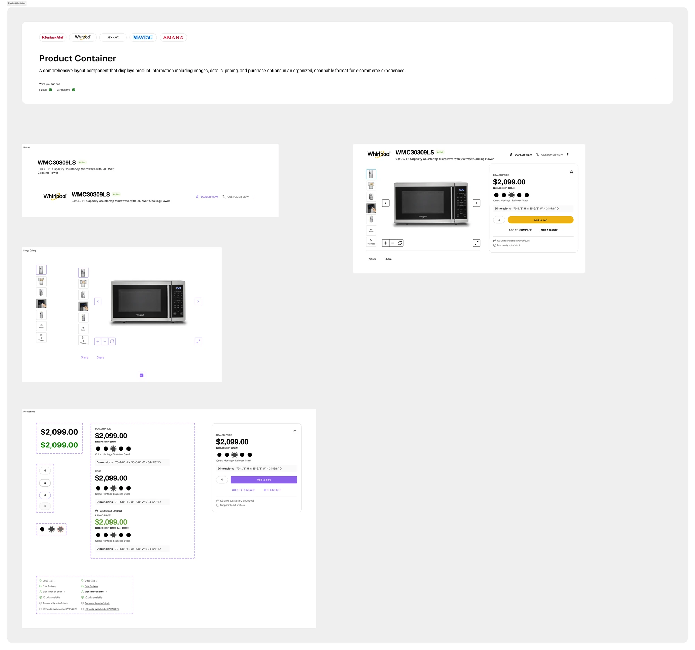Open black three-dot menu beside Customer View
Image resolution: width=695 pixels, height=650 pixels.
click(568, 155)
